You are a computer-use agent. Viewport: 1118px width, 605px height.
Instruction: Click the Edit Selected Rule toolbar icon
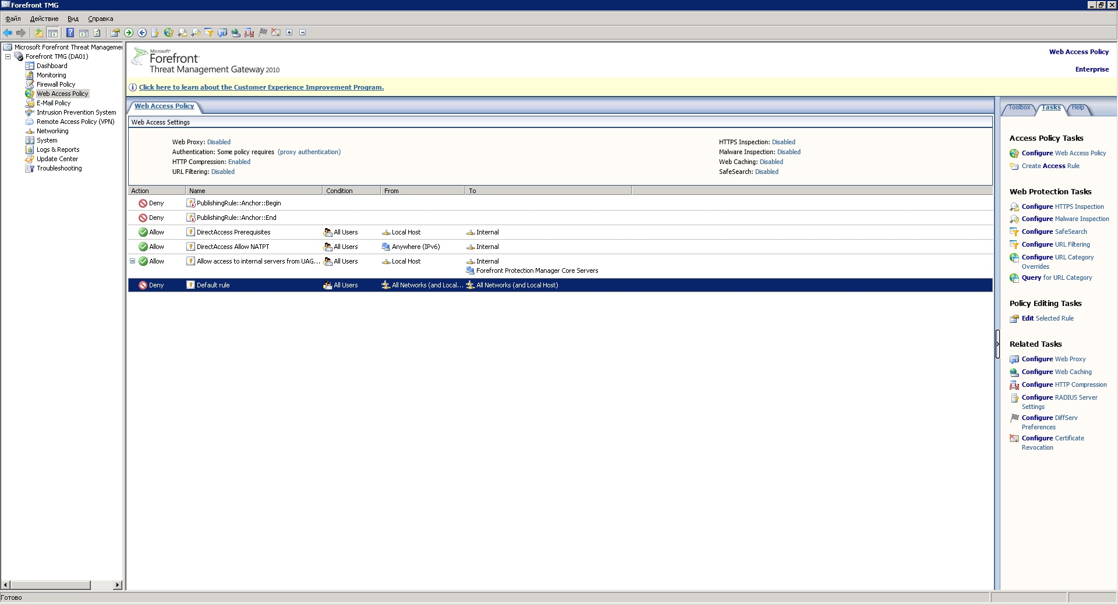coord(115,33)
